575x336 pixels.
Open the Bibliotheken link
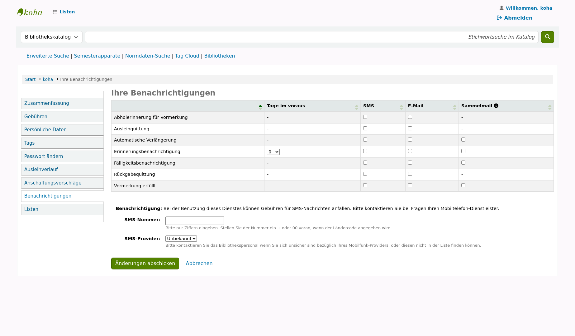(220, 56)
